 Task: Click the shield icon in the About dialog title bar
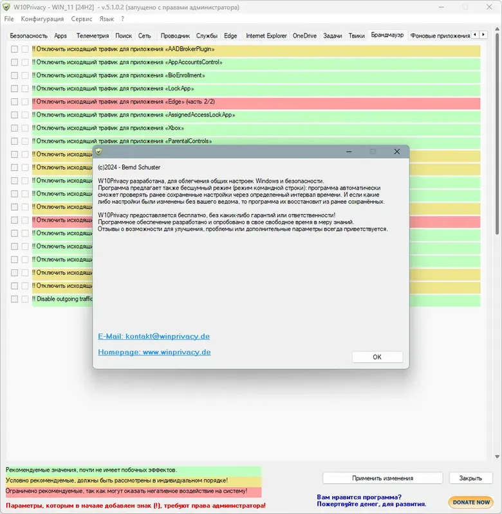coord(99,152)
